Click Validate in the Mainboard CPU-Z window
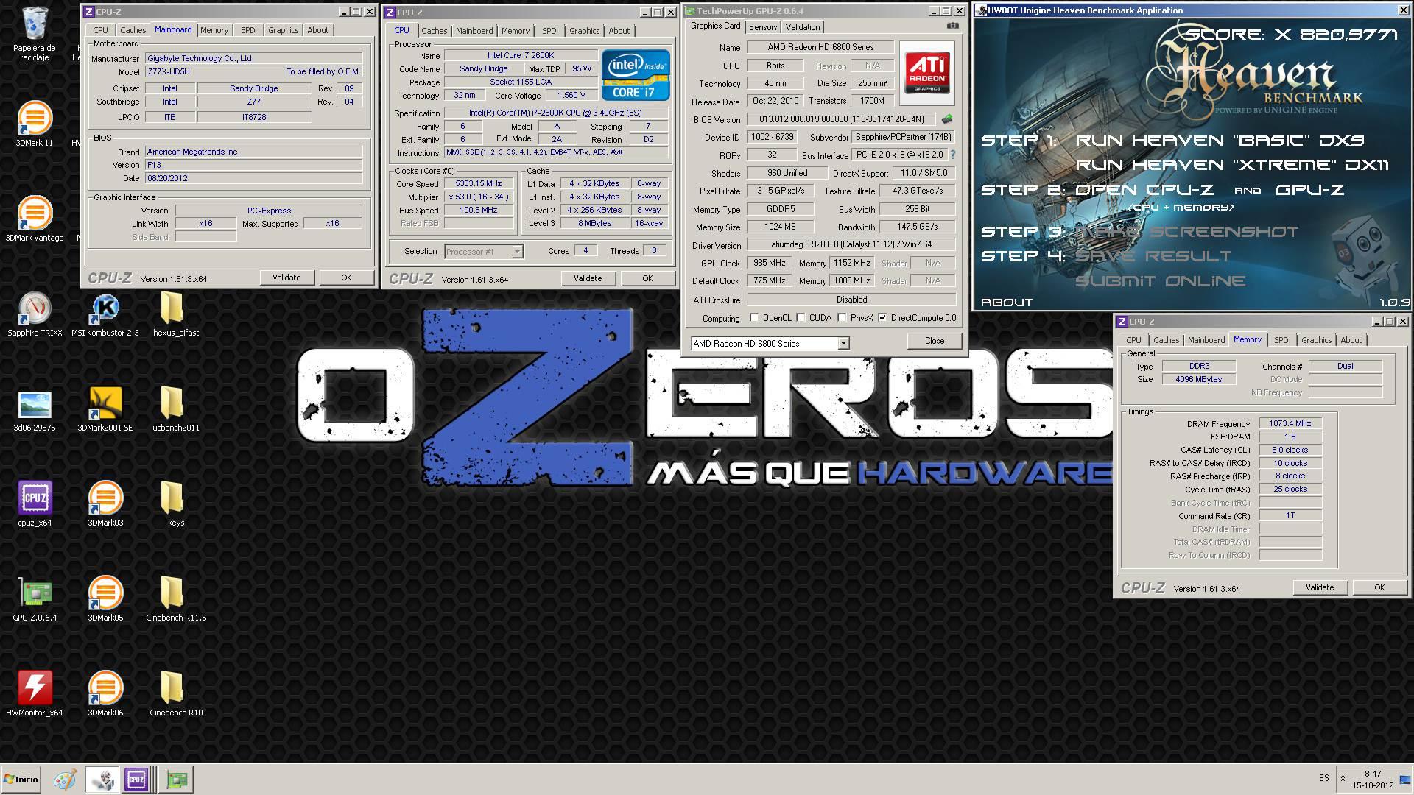This screenshot has height=795, width=1414. pyautogui.click(x=286, y=278)
